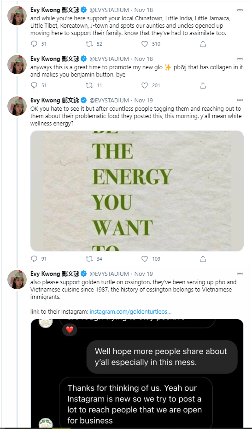Share the Chinatown support tweet
Image resolution: width=252 pixels, height=429 pixels.
coord(203,44)
